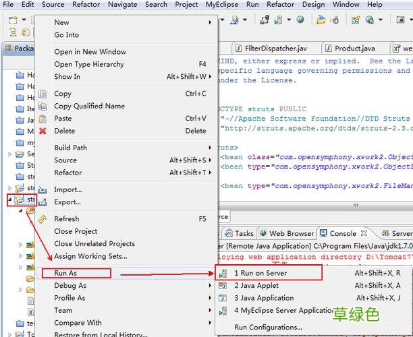Open the MyEclipse menu
This screenshot has width=413, height=337.
(x=222, y=5)
